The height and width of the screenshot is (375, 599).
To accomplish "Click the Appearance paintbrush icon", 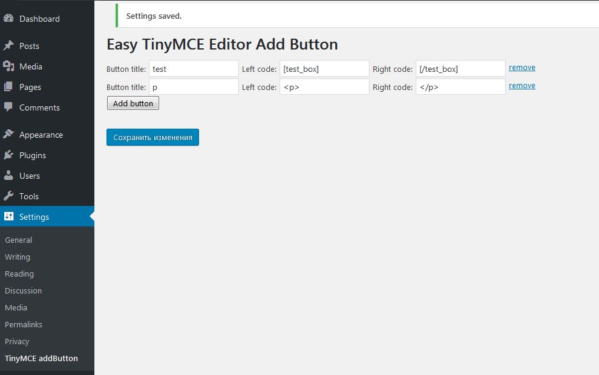I will coord(8,134).
